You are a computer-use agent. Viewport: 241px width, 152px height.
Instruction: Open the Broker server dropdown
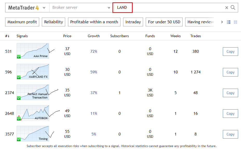pos(81,8)
